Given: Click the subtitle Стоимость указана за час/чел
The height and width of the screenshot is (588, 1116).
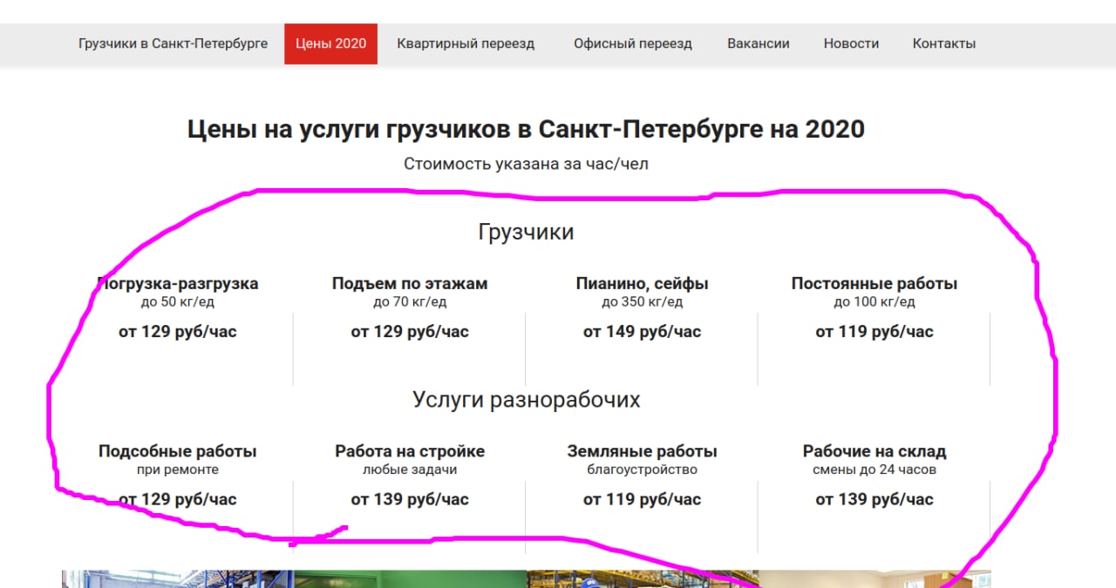Looking at the screenshot, I should [526, 164].
